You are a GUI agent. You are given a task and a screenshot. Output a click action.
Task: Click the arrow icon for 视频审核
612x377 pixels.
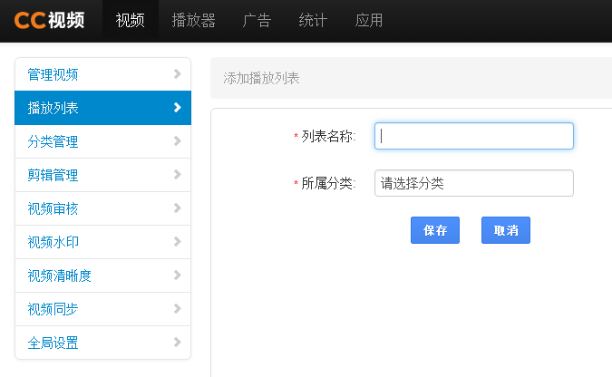(x=177, y=208)
